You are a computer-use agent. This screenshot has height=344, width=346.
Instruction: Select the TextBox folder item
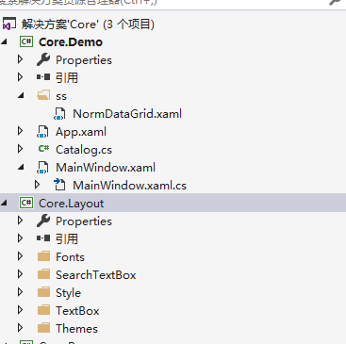click(77, 311)
